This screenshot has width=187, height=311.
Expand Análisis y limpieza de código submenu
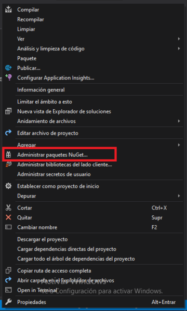[179, 48]
